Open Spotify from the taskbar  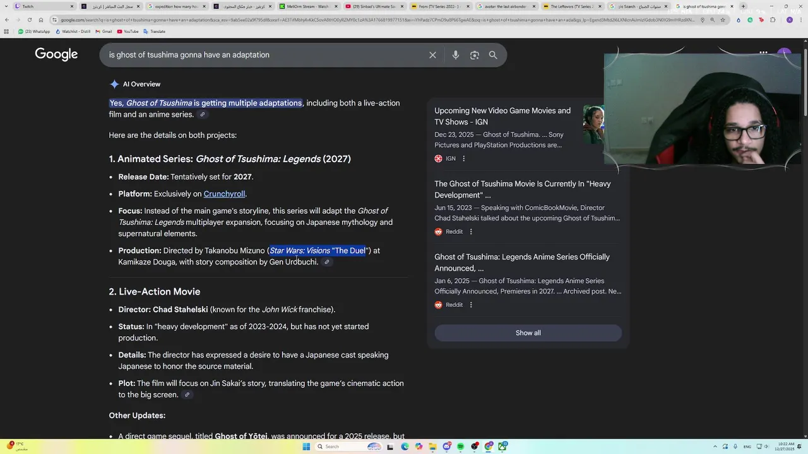pyautogui.click(x=461, y=446)
